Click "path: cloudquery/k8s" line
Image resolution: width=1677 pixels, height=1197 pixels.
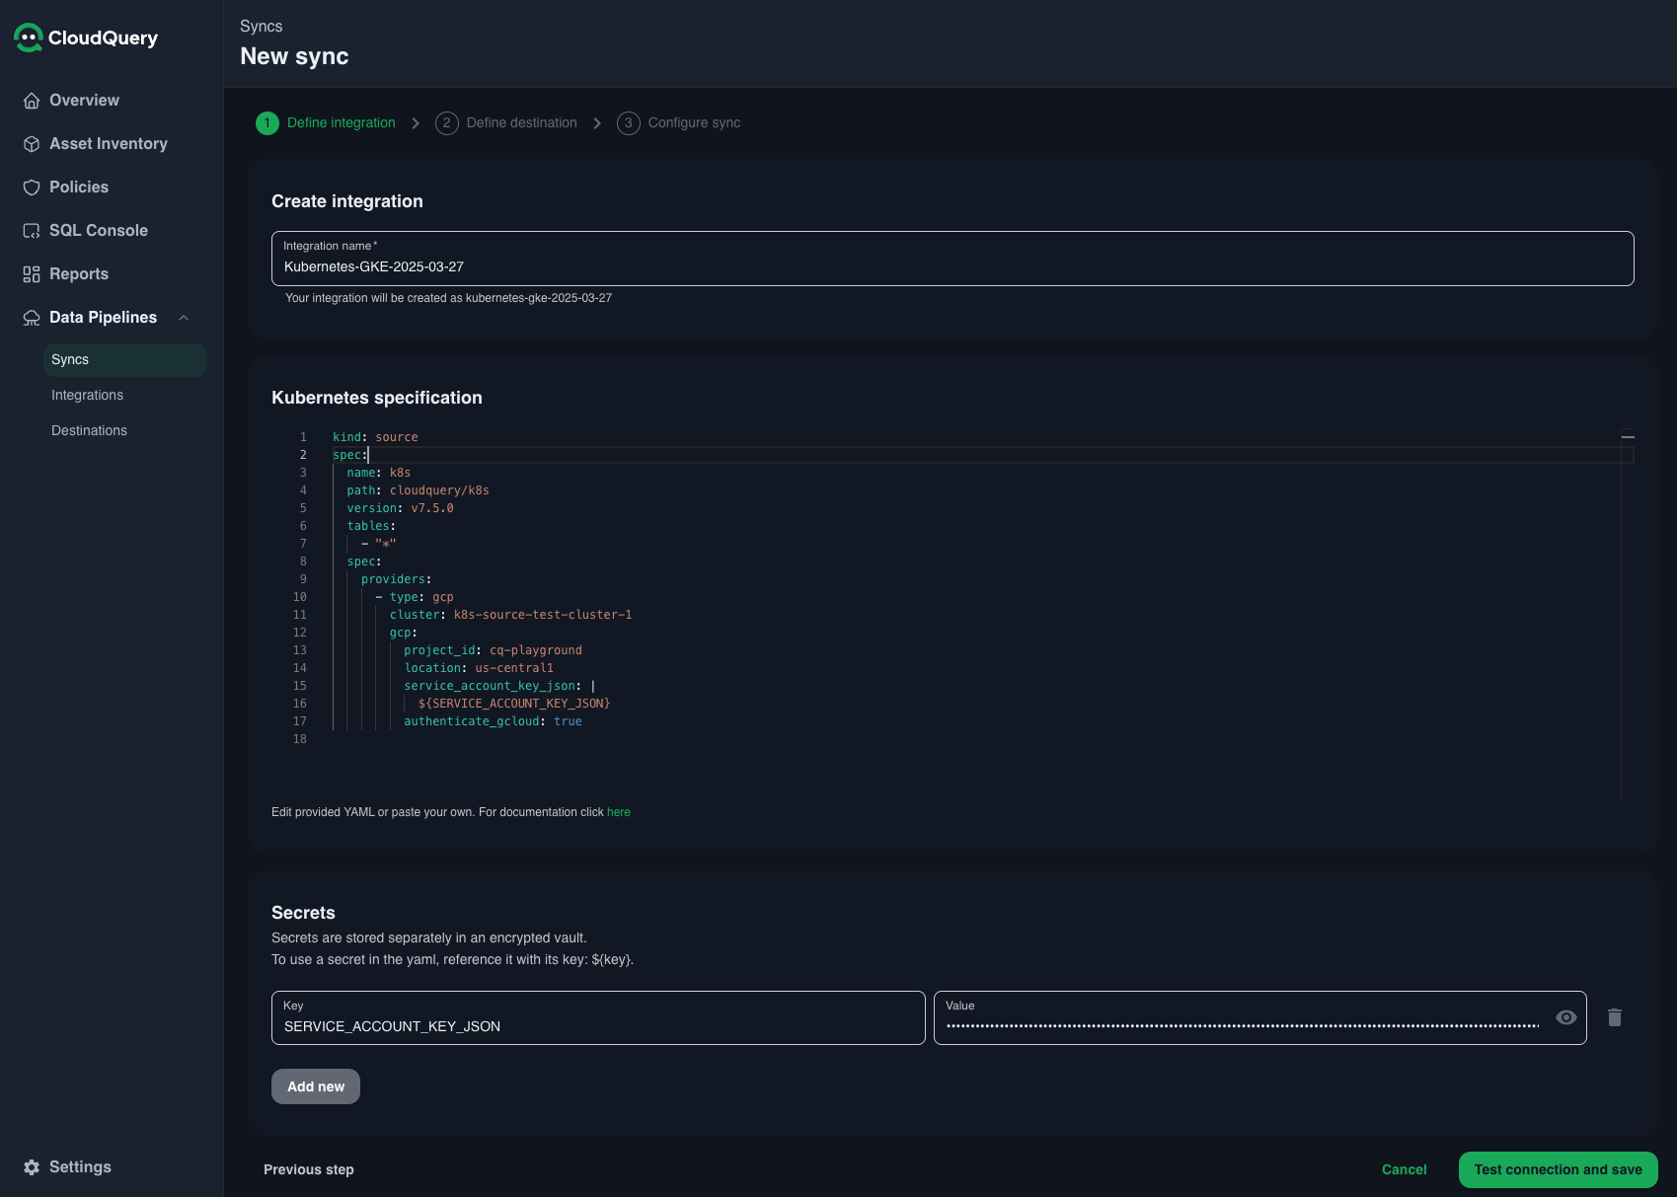pyautogui.click(x=419, y=490)
